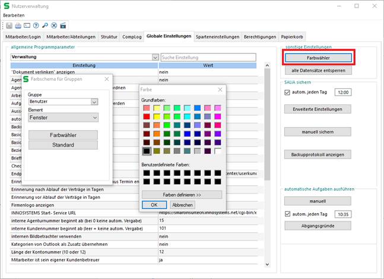Open the Bearbeiten menu
This screenshot has width=384, height=279.
[x=14, y=15]
